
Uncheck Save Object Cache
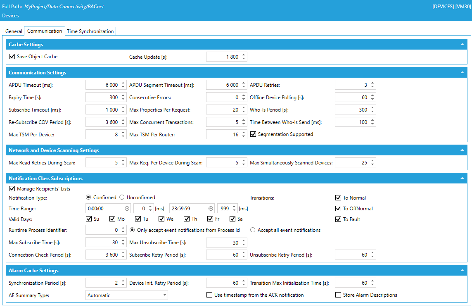12,57
